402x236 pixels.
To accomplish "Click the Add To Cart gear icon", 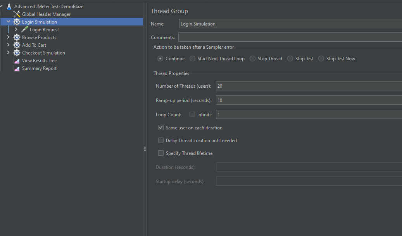I will (17, 45).
